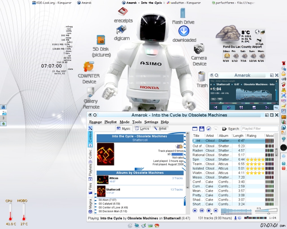Open the Files sidebar tab
This screenshot has height=229, width=287.
(90, 188)
